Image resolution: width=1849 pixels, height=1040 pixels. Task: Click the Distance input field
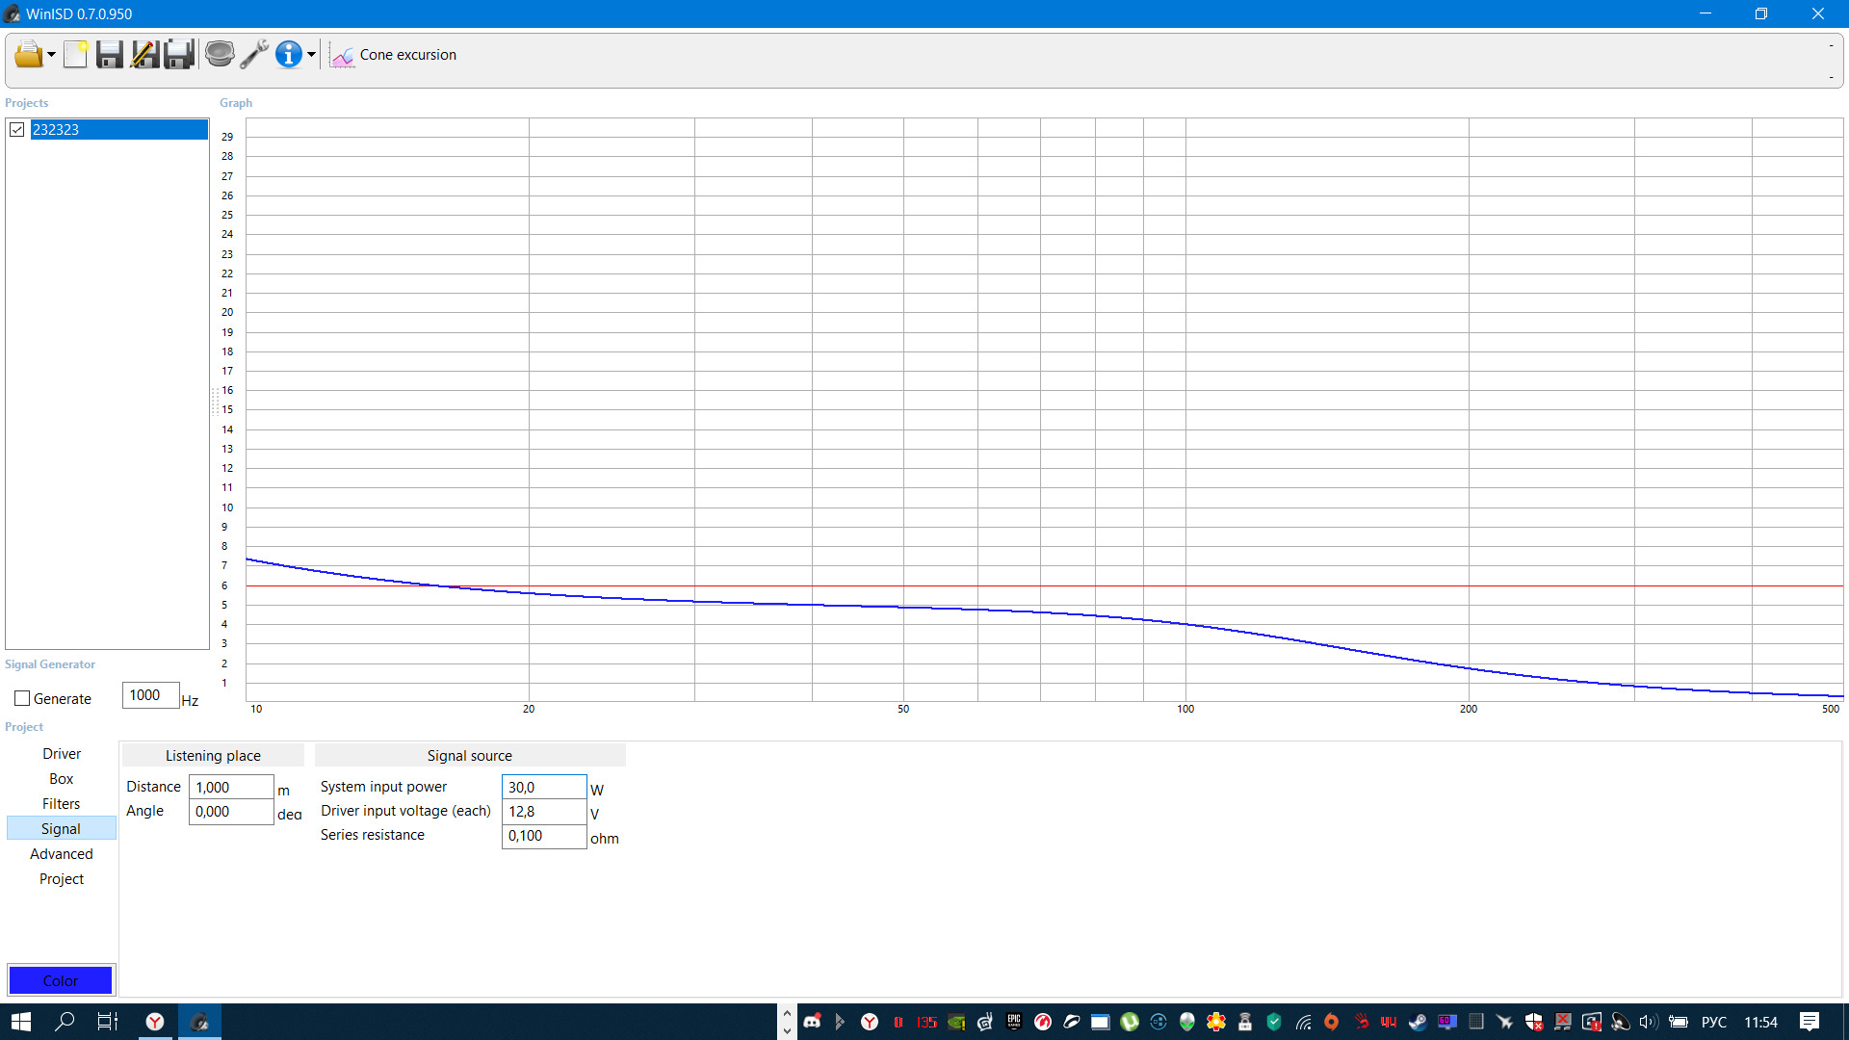tap(231, 788)
